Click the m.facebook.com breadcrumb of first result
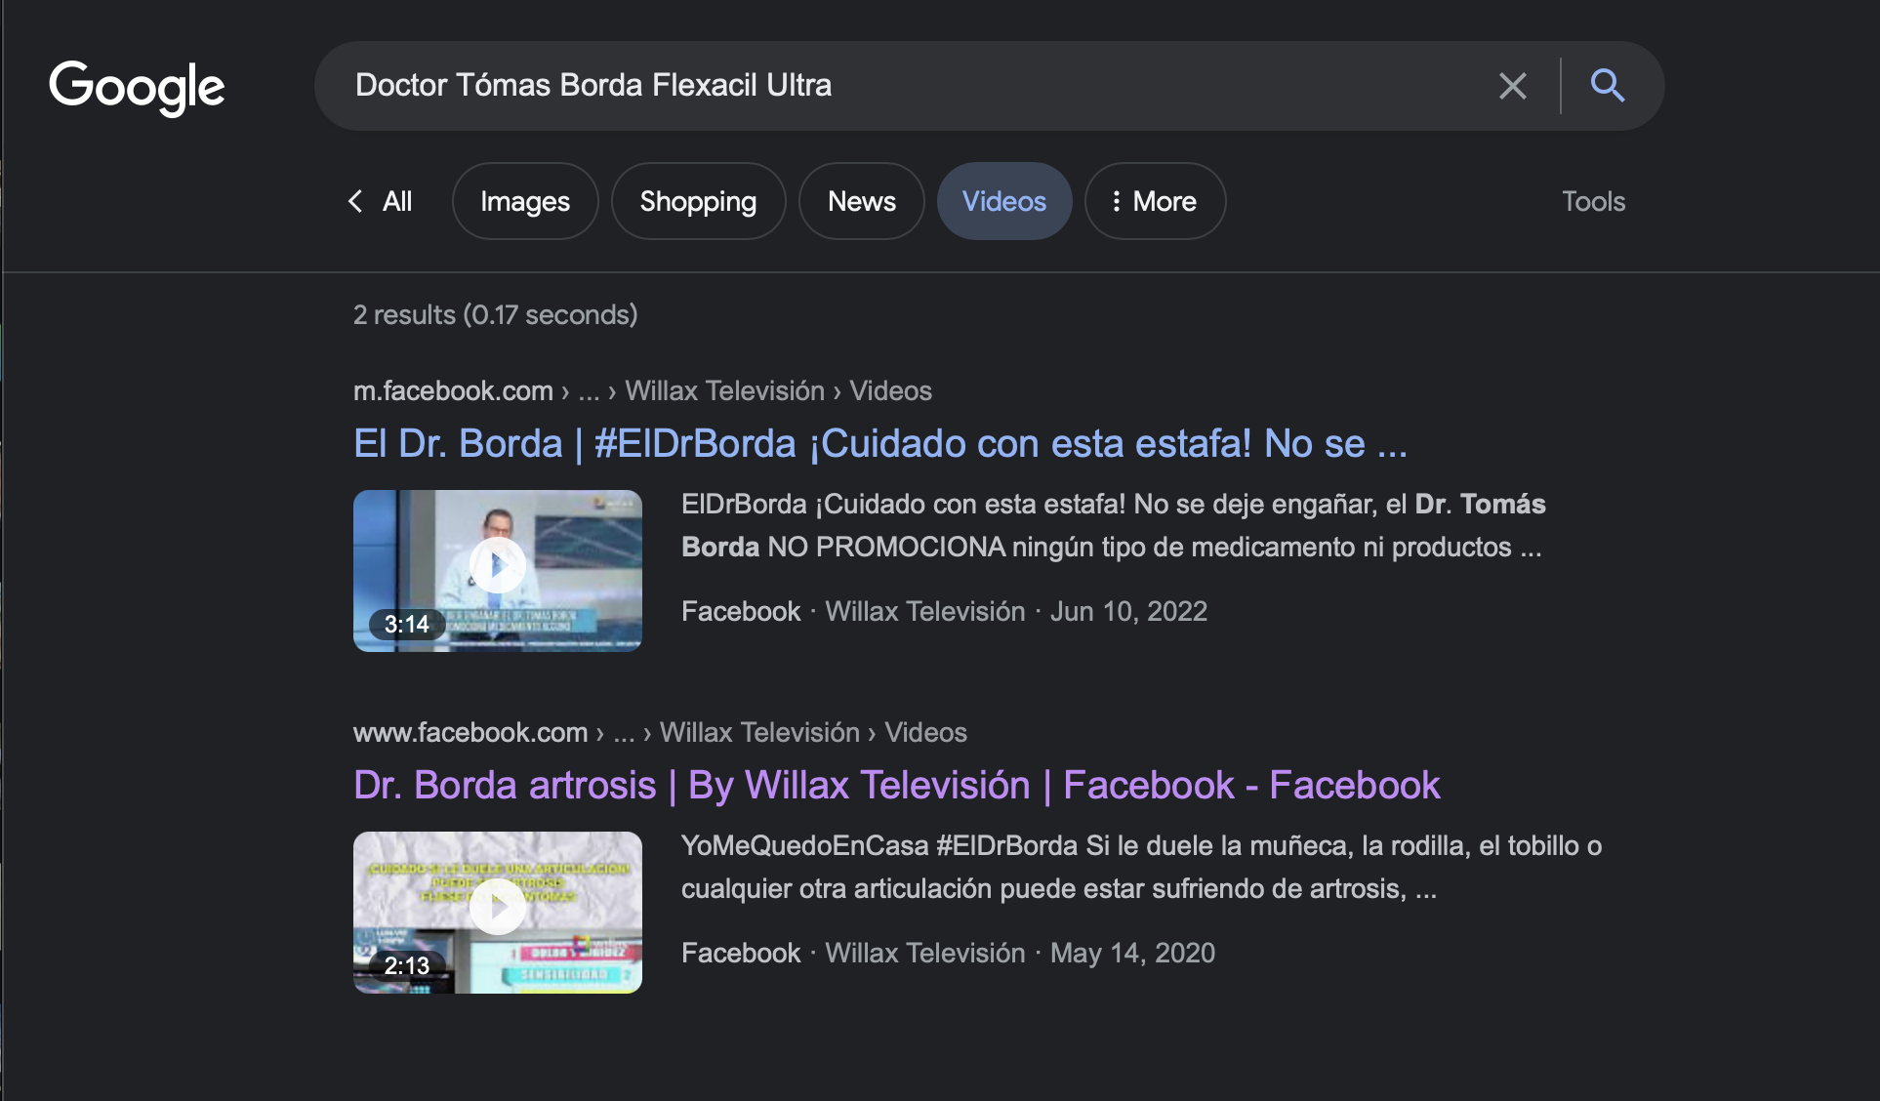Viewport: 1880px width, 1101px height. click(x=453, y=391)
